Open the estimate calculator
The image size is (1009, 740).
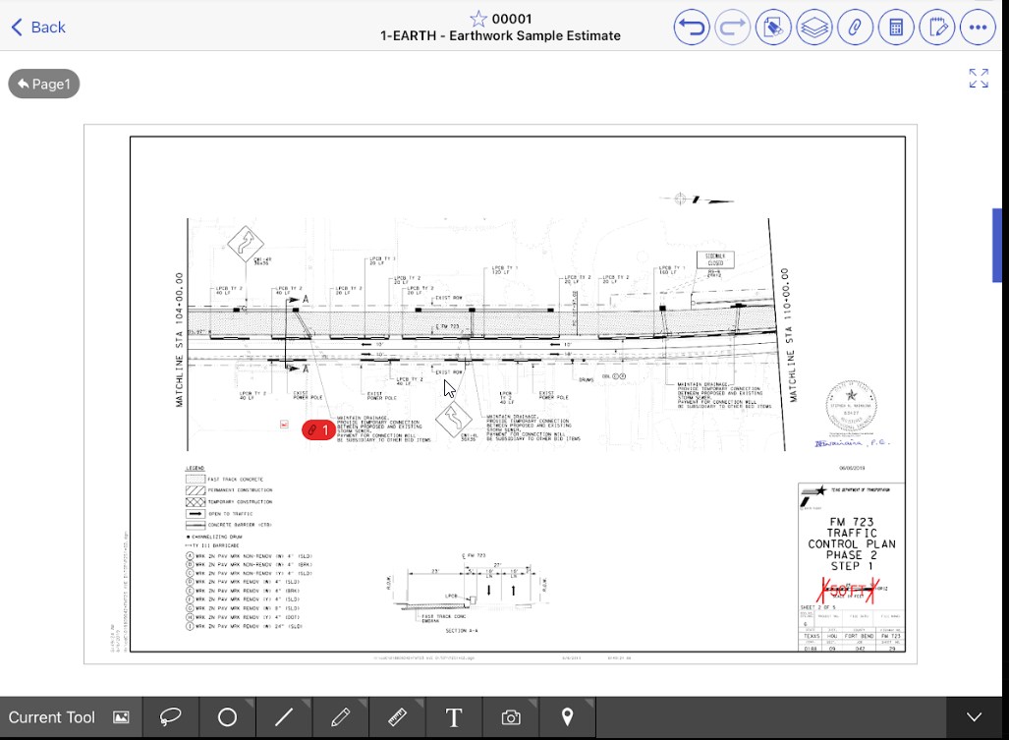(896, 27)
